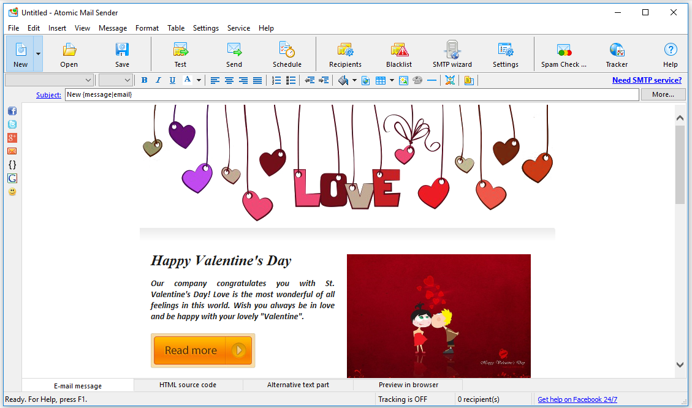This screenshot has width=692, height=408.
Task: Open the Tracker tool
Action: 617,55
